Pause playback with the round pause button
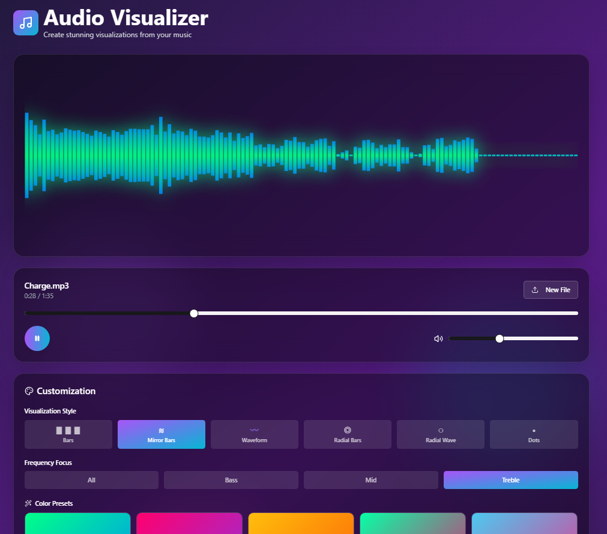This screenshot has width=607, height=534. click(x=37, y=338)
